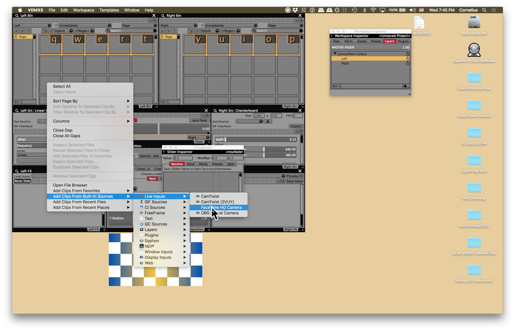This screenshot has height=331, width=515.
Task: Click the colored cube icon in Right Bin toolbar
Action: pos(190,30)
